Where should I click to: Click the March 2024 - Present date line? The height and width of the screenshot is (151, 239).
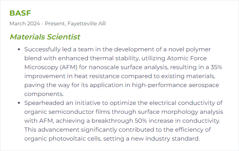tap(37, 23)
